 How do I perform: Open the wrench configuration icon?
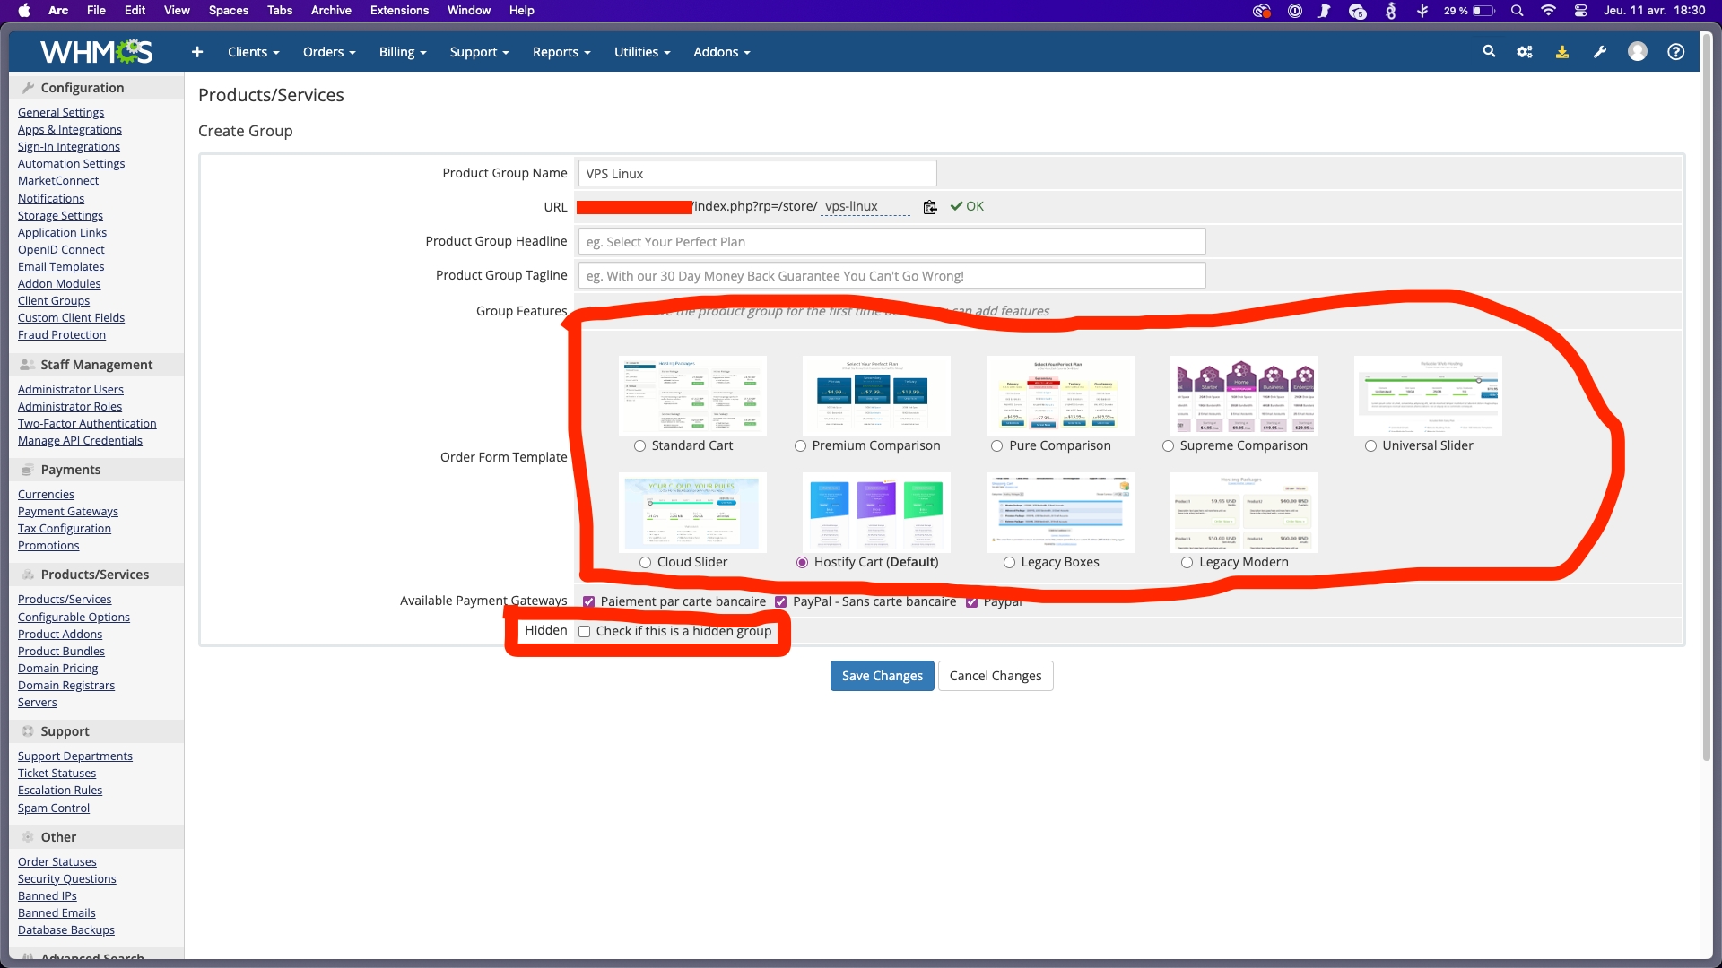[1599, 52]
